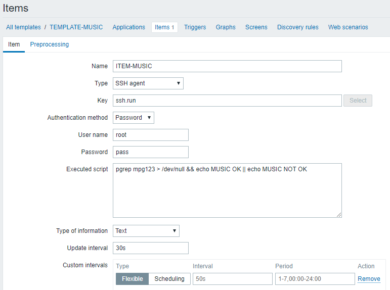Viewport: 390px width, 290px height.
Task: Open the Type of information dropdown
Action: pyautogui.click(x=146, y=231)
